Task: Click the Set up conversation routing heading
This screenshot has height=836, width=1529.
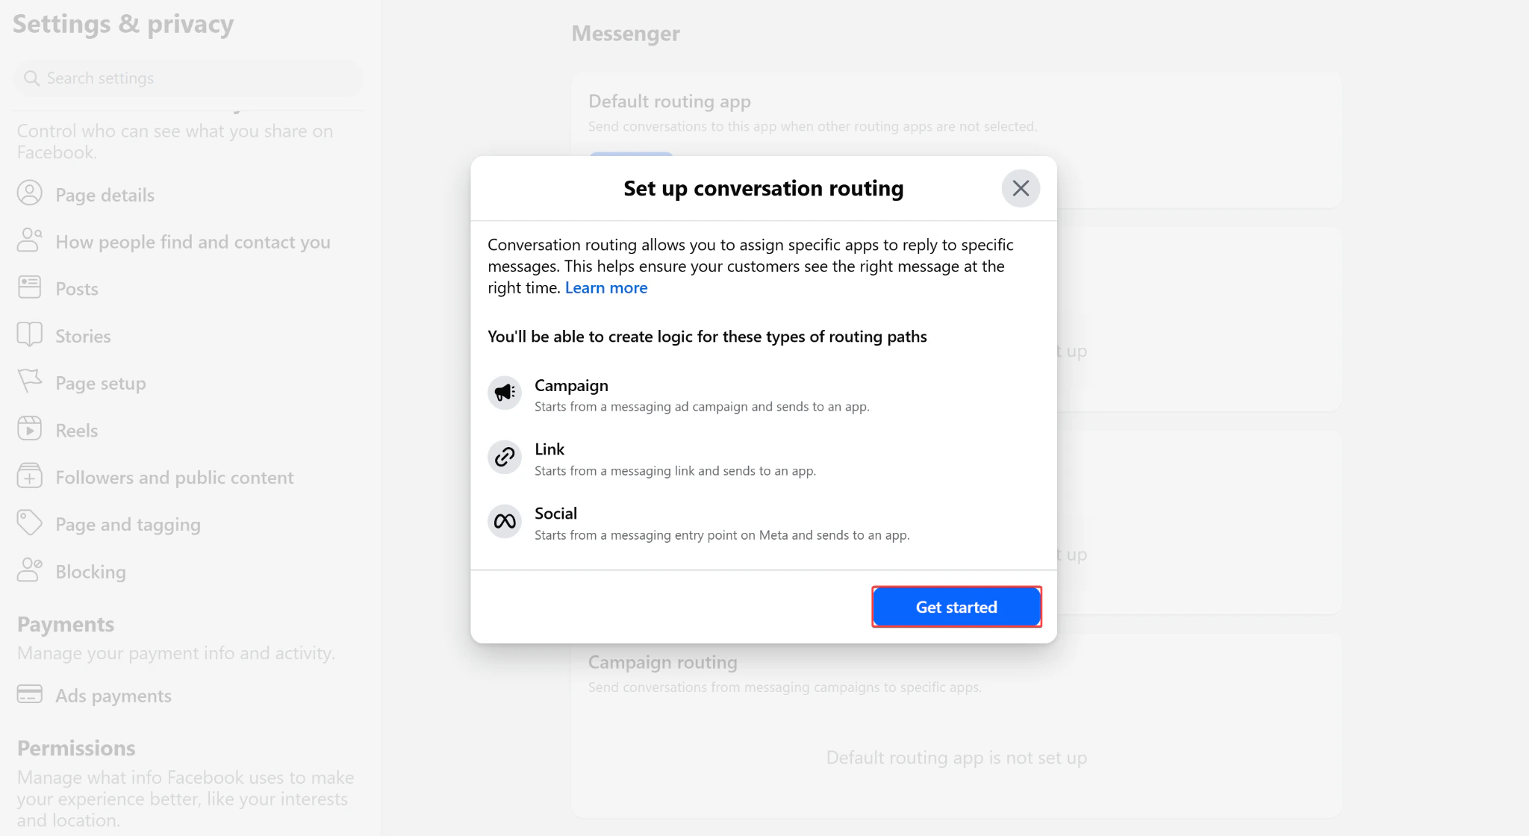Action: coord(764,188)
